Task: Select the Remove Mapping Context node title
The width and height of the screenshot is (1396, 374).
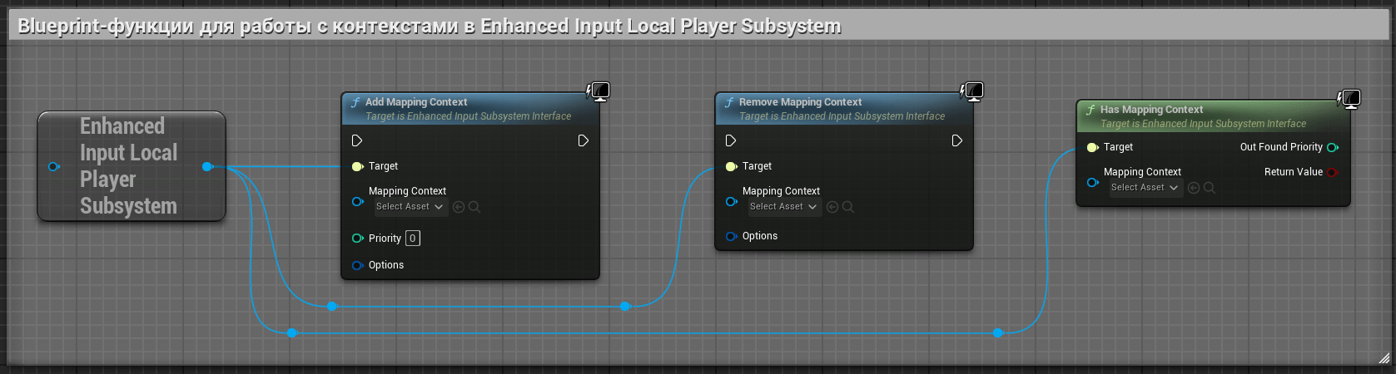Action: click(800, 102)
